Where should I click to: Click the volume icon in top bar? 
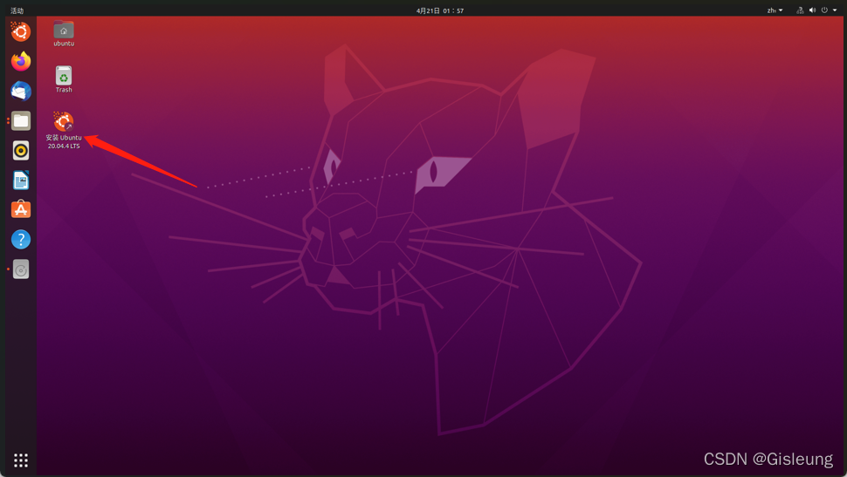click(x=812, y=10)
